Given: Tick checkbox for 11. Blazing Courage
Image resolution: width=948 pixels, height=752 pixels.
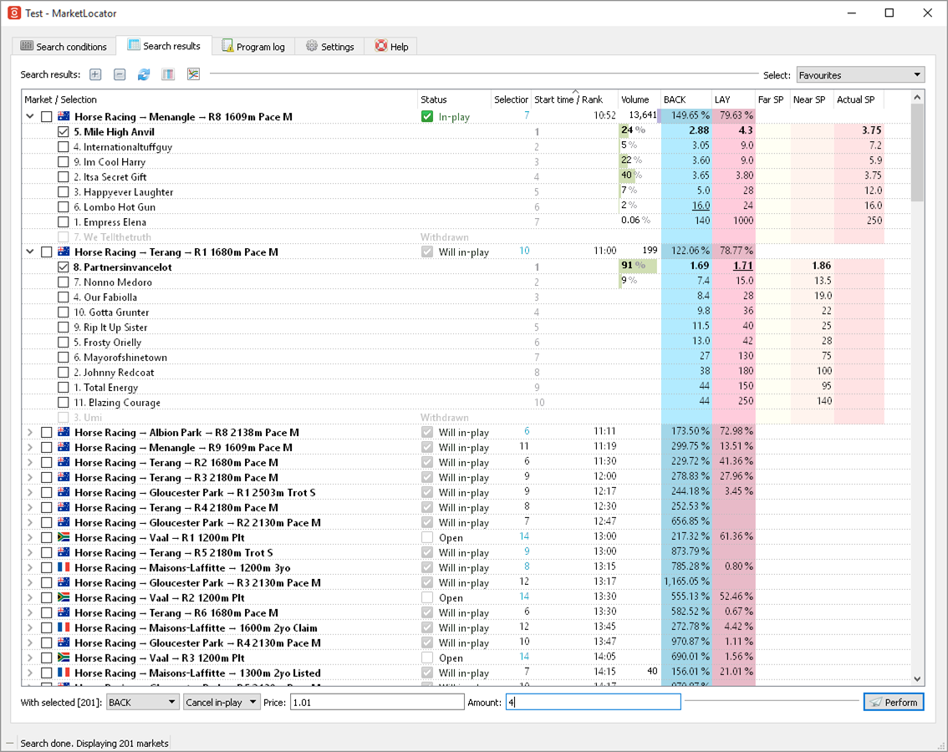Looking at the screenshot, I should pos(63,402).
